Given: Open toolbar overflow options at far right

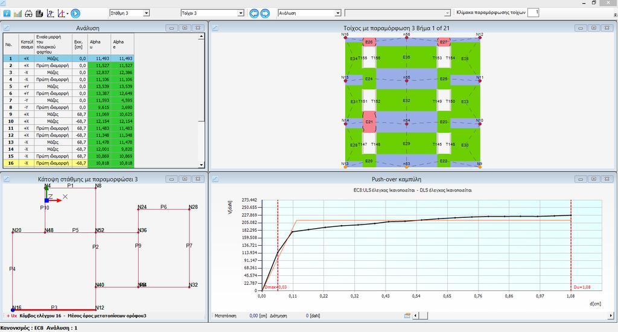Looking at the screenshot, I should coord(615,14).
